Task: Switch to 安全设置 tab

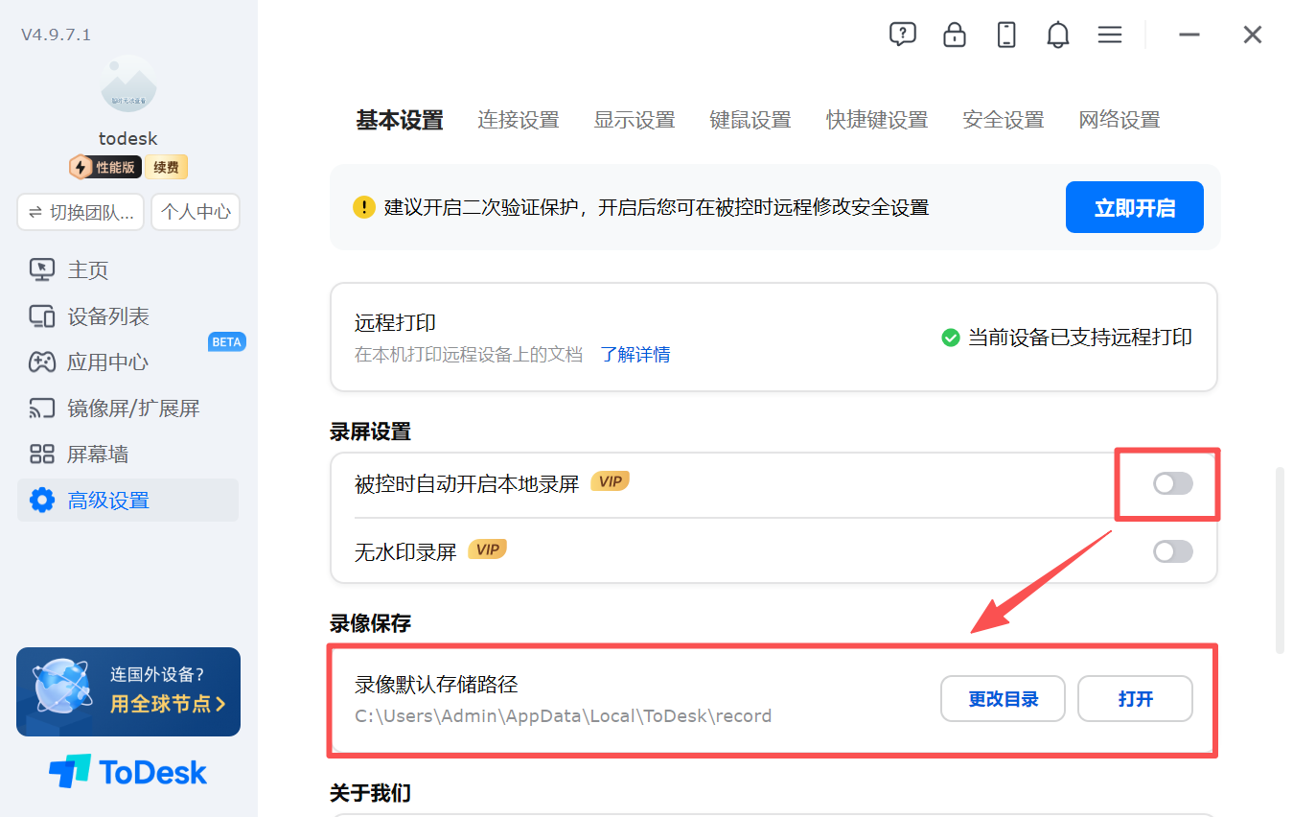Action: [1004, 120]
